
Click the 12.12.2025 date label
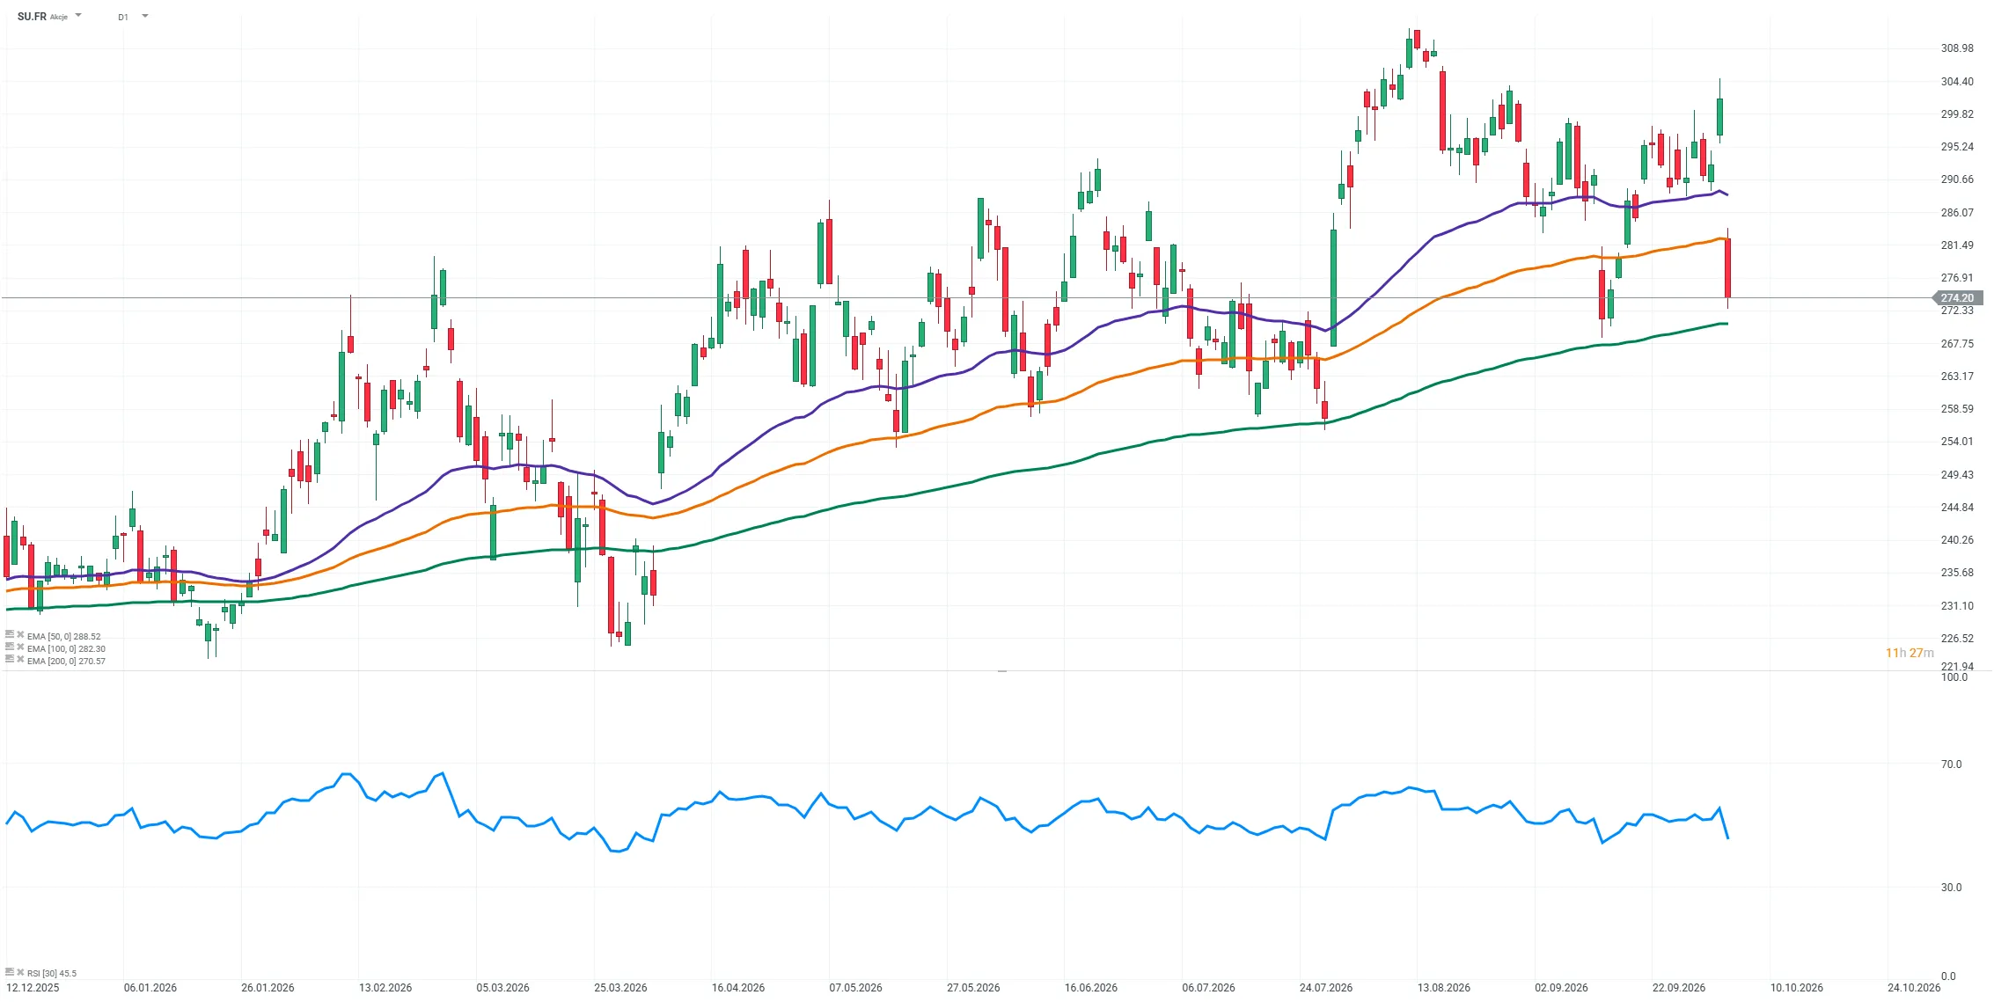click(33, 988)
